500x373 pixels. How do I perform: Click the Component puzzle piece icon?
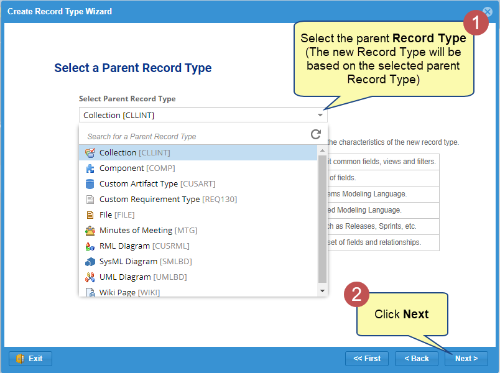(90, 168)
